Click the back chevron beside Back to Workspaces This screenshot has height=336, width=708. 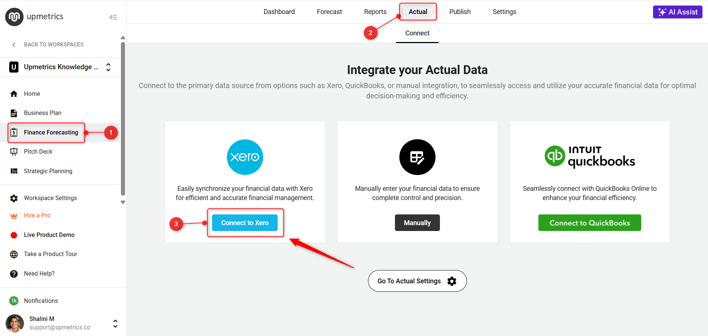pyautogui.click(x=14, y=45)
